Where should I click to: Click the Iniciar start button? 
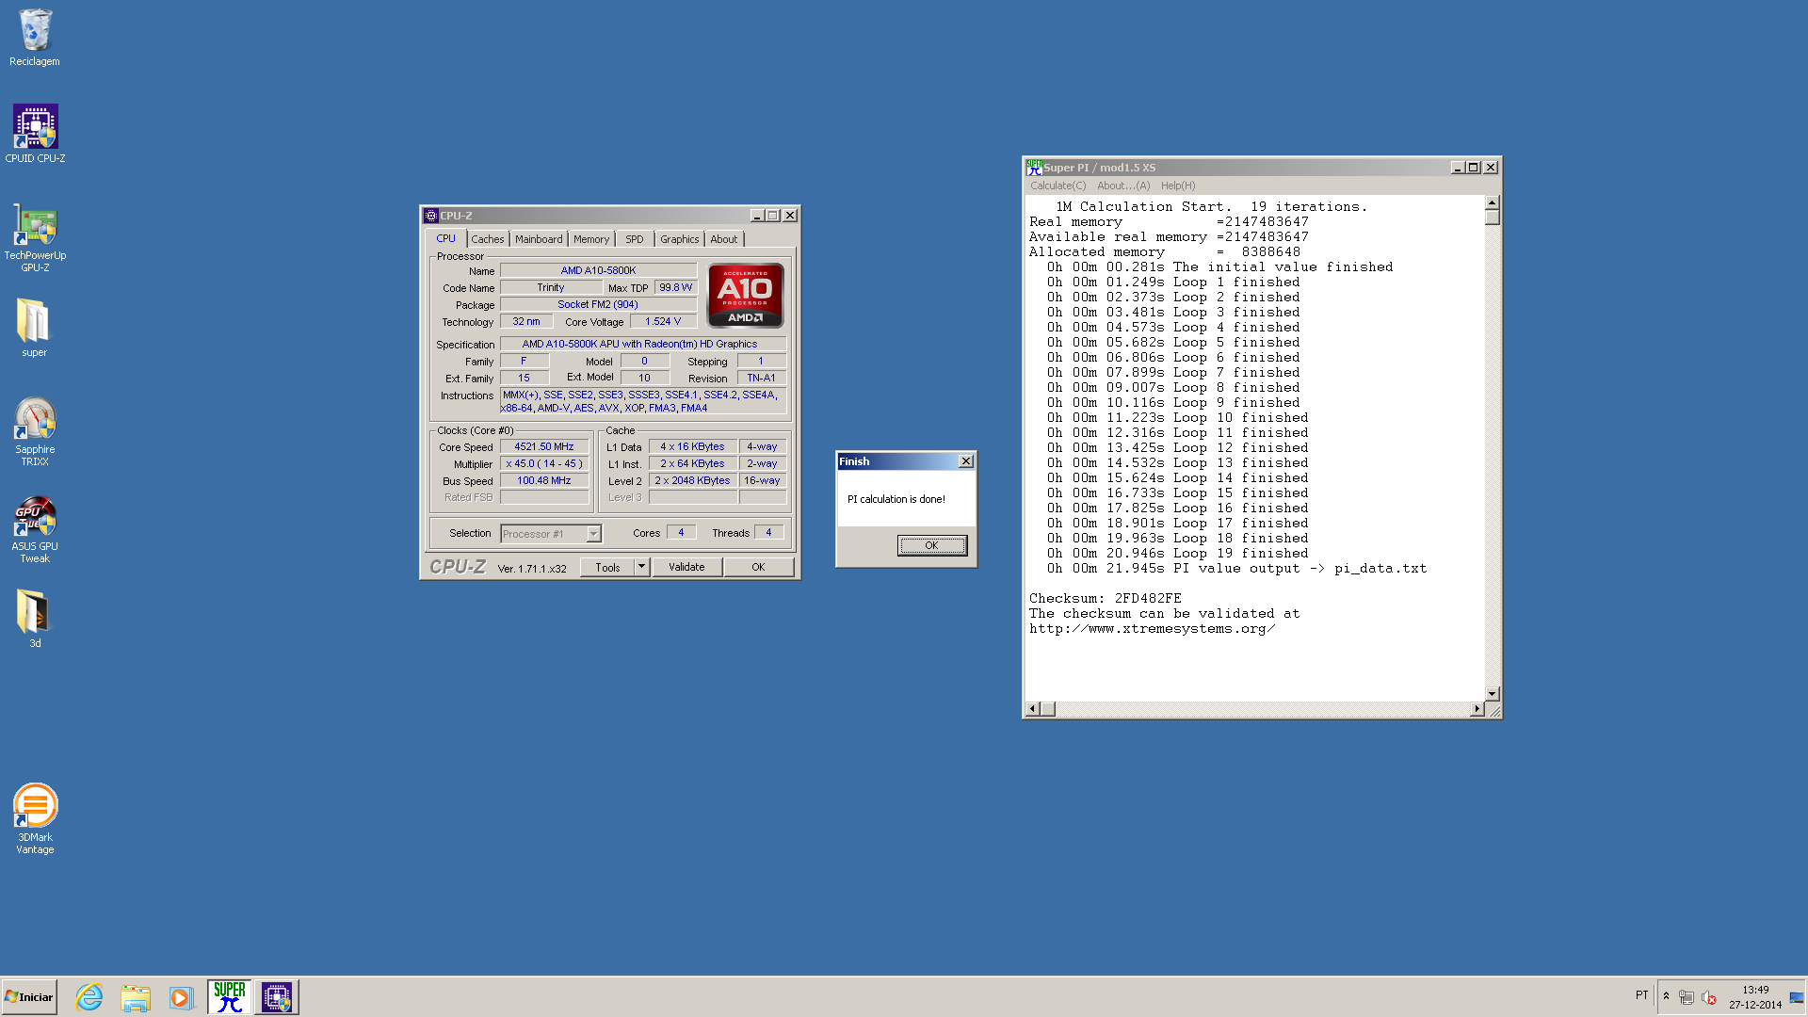coord(29,997)
